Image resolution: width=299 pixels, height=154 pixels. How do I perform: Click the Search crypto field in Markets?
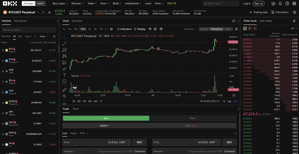click(29, 30)
